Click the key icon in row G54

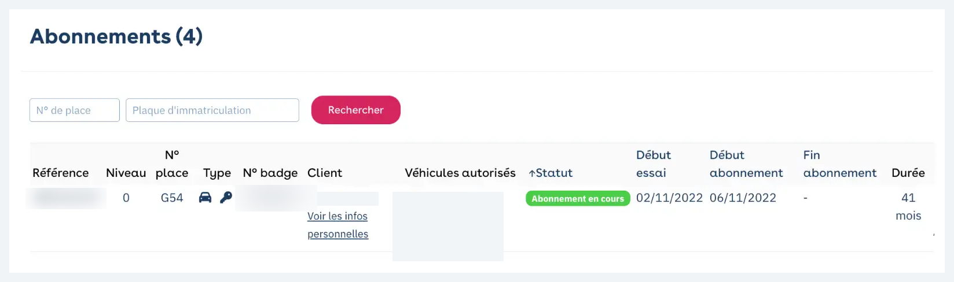[226, 198]
